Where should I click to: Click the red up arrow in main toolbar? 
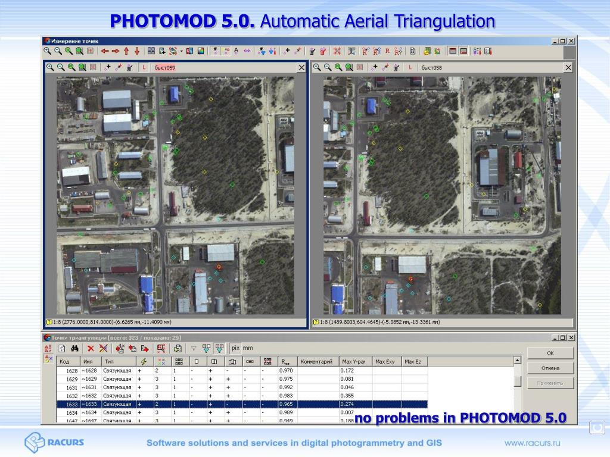click(126, 51)
